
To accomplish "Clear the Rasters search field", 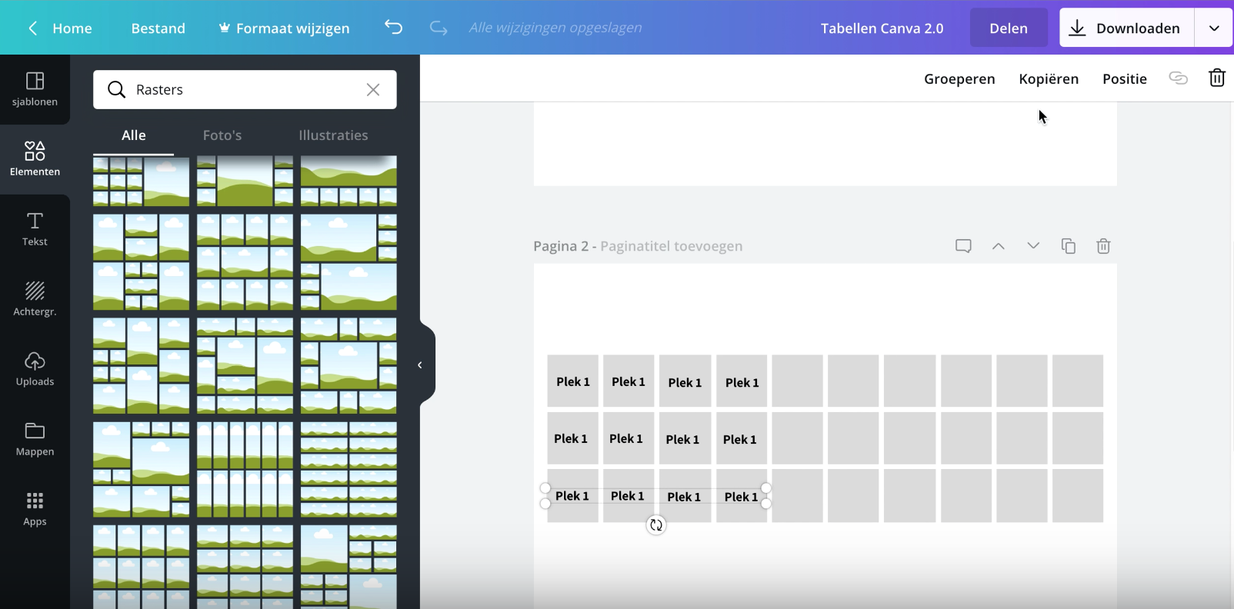I will (373, 90).
